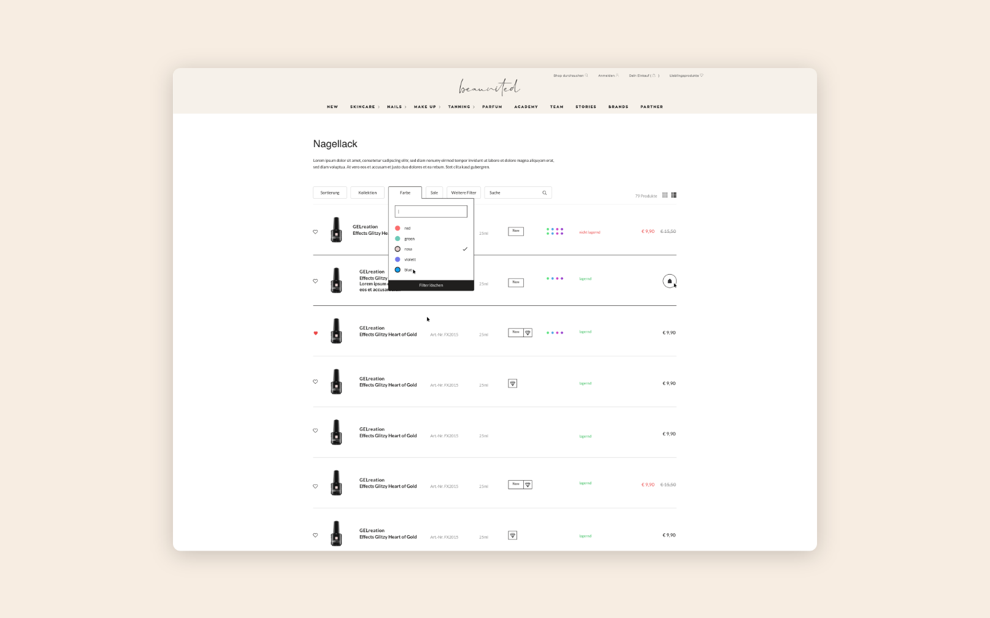Add second product to cart via bag icon
Image resolution: width=990 pixels, height=618 pixels.
669,281
